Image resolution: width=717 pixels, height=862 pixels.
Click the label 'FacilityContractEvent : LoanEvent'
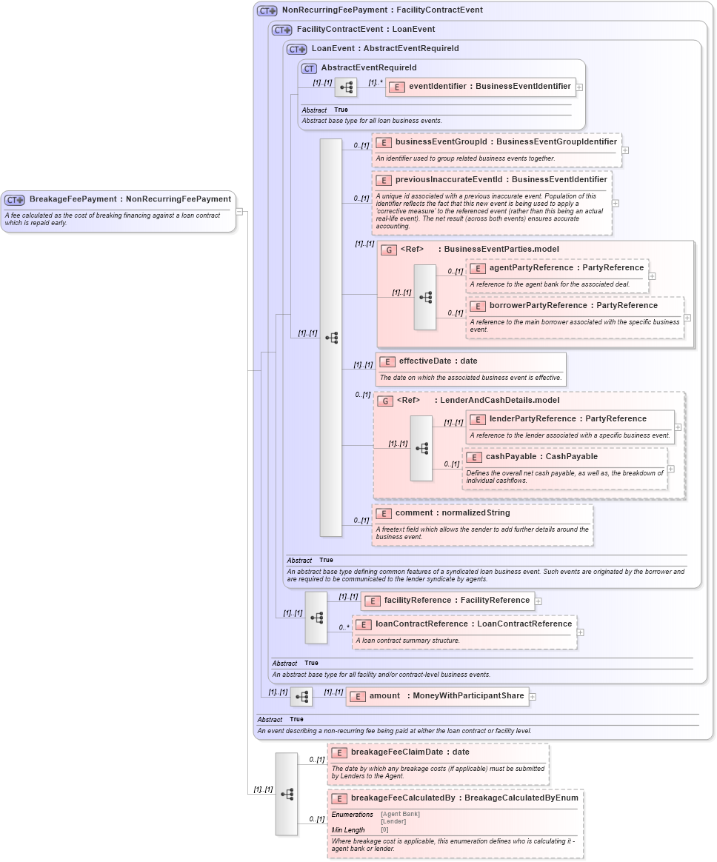point(366,29)
